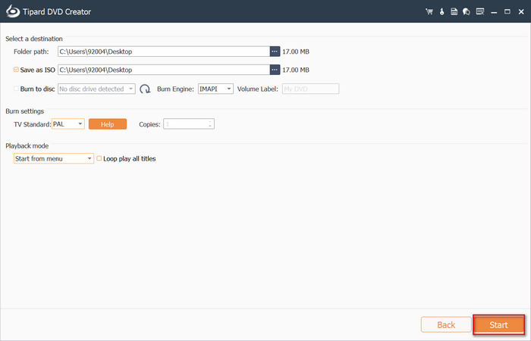Click the orange Help button

pos(108,124)
